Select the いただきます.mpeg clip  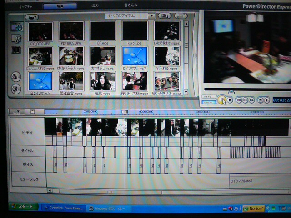coord(167,31)
